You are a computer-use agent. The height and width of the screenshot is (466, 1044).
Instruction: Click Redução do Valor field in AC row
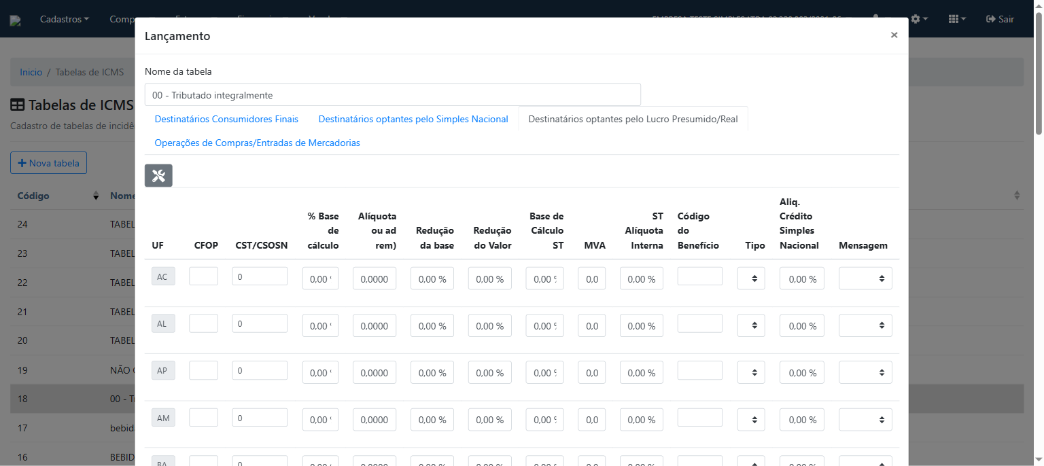[x=490, y=279]
